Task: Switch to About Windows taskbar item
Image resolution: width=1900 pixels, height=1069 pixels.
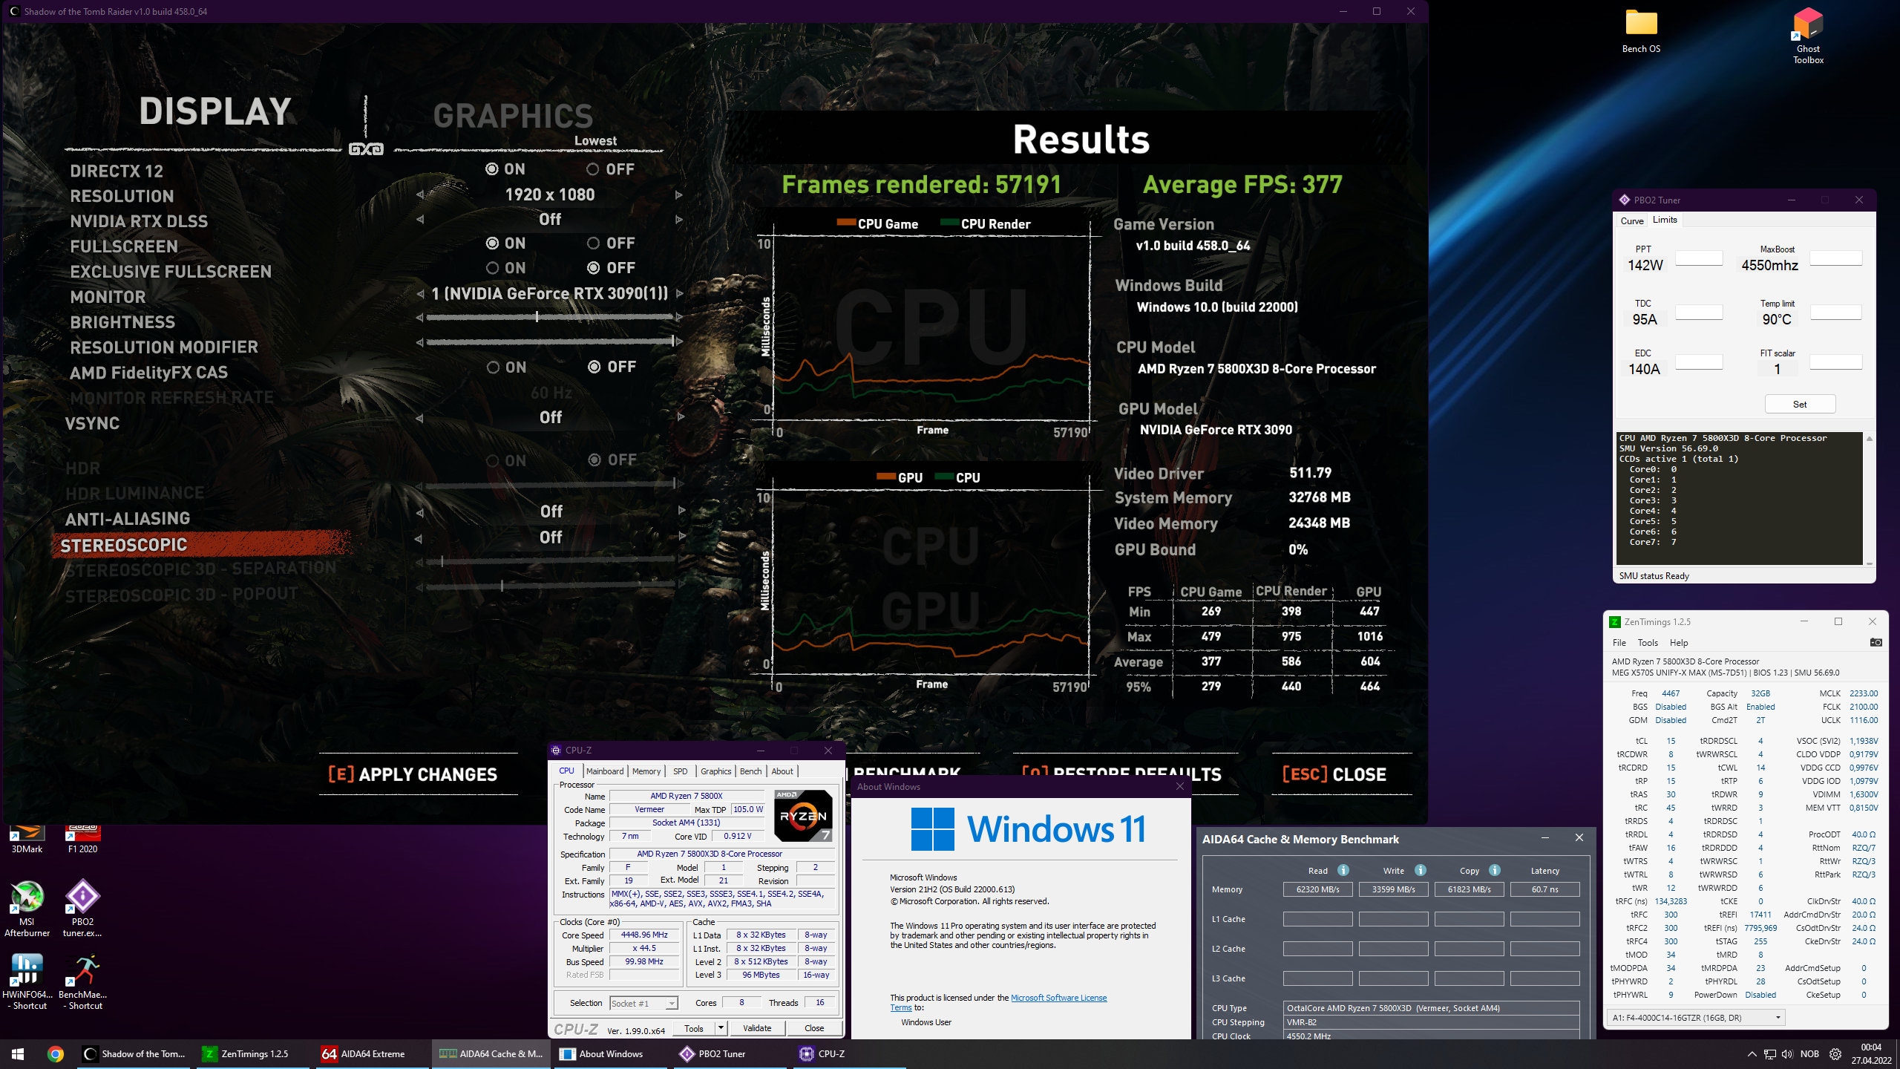Action: (611, 1053)
